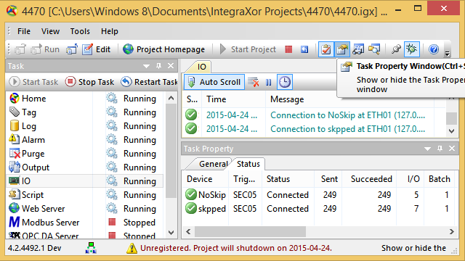465x261 pixels.
Task: Open the Help question mark icon
Action: pyautogui.click(x=434, y=49)
